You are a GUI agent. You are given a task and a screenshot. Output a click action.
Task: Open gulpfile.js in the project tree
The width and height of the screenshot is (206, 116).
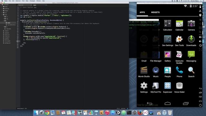[x=7, y=39]
